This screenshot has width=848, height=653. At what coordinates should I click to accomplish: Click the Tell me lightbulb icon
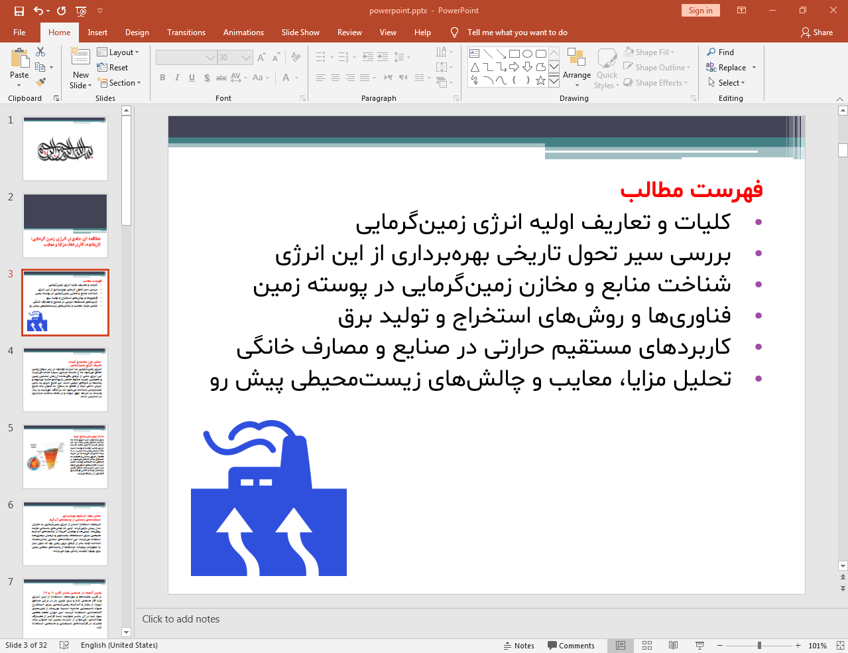click(454, 32)
